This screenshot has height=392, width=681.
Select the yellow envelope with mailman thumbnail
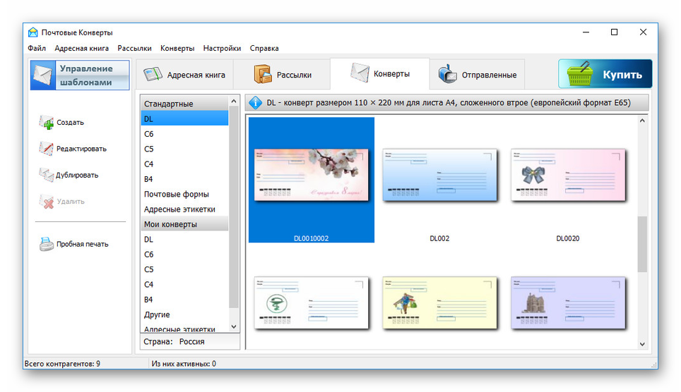pyautogui.click(x=439, y=302)
